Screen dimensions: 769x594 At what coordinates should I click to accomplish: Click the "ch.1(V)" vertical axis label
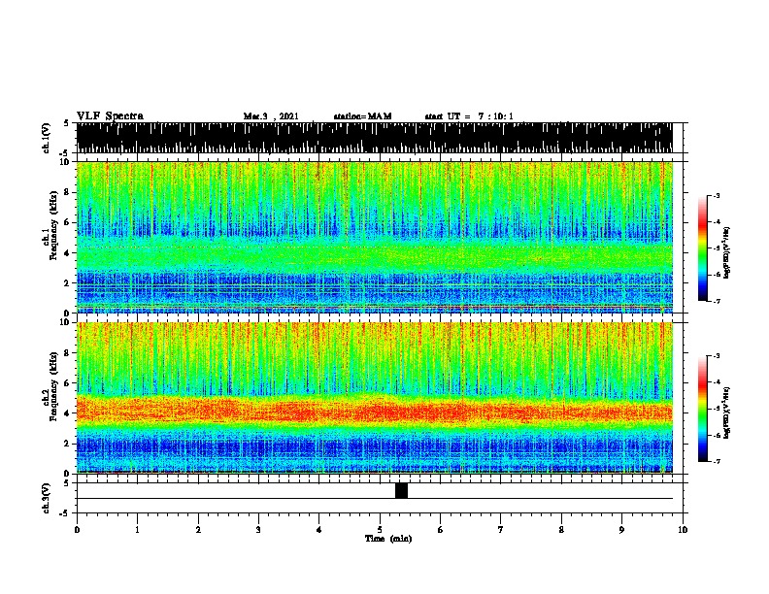[47, 138]
